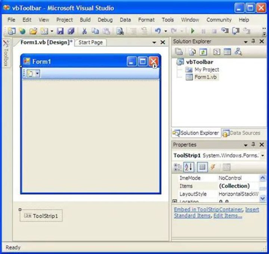Click the Stop Debugging square icon
The height and width of the screenshot is (254, 269).
click(x=214, y=31)
